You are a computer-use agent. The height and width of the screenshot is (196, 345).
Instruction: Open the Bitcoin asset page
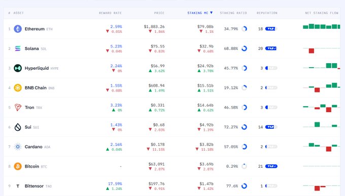click(31, 166)
